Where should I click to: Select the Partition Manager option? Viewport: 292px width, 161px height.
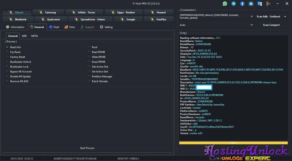click(x=100, y=76)
